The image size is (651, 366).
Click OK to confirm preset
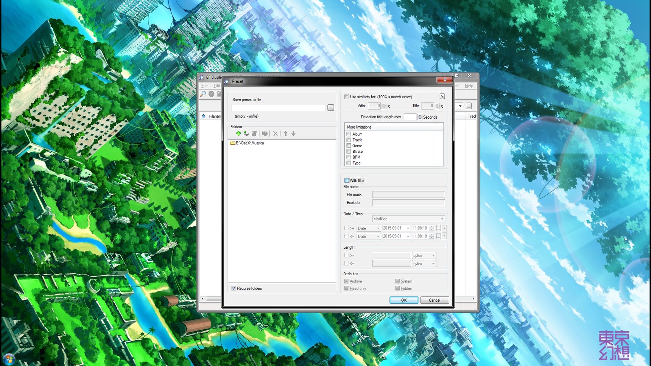[x=404, y=300]
